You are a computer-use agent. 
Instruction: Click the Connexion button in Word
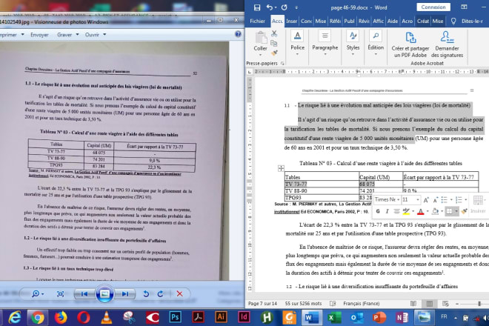(433, 7)
